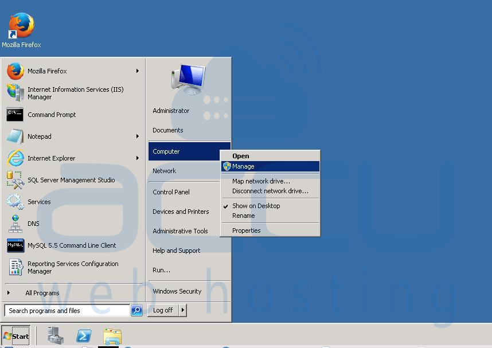Click the Services gears icon

(x=15, y=201)
